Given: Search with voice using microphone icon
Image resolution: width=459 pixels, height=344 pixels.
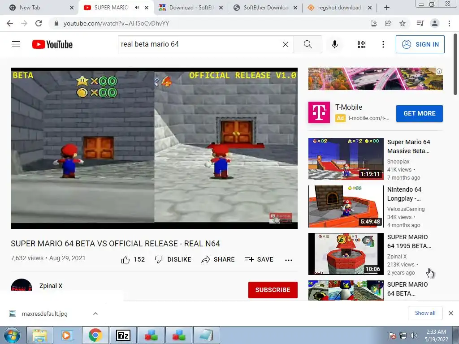Looking at the screenshot, I should point(334,44).
